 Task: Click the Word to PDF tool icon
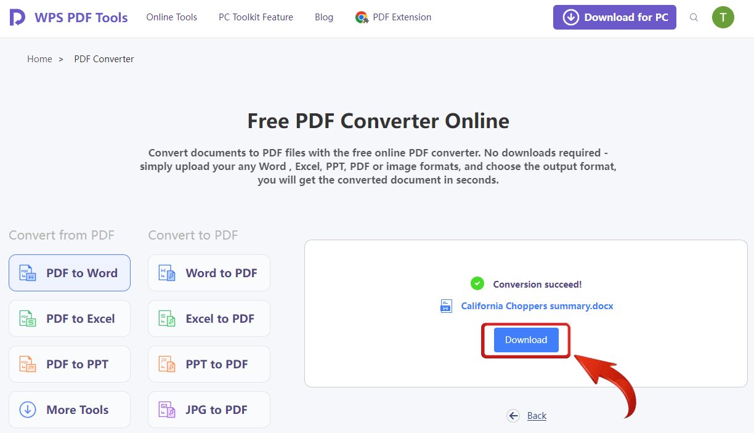pos(166,273)
